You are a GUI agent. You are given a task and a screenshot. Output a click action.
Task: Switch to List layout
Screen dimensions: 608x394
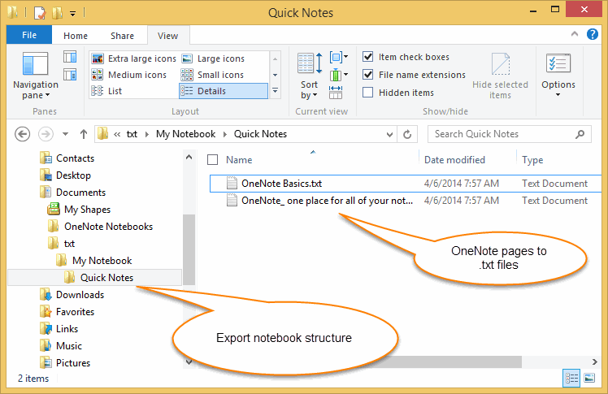pyautogui.click(x=107, y=91)
